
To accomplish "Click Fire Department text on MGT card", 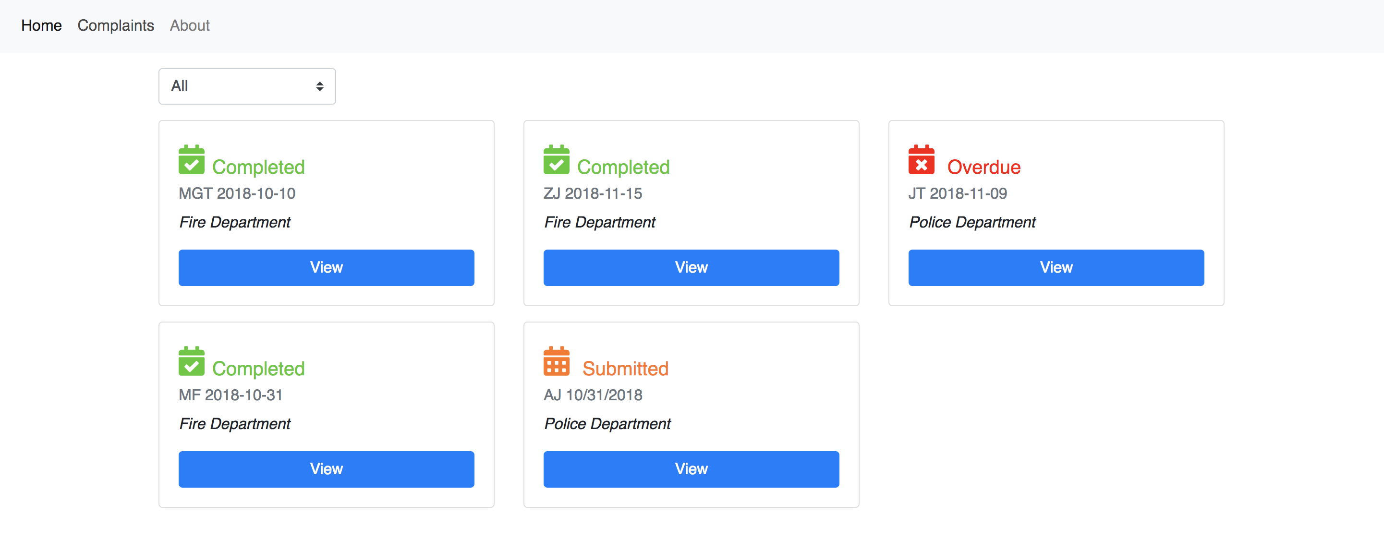I will (235, 222).
